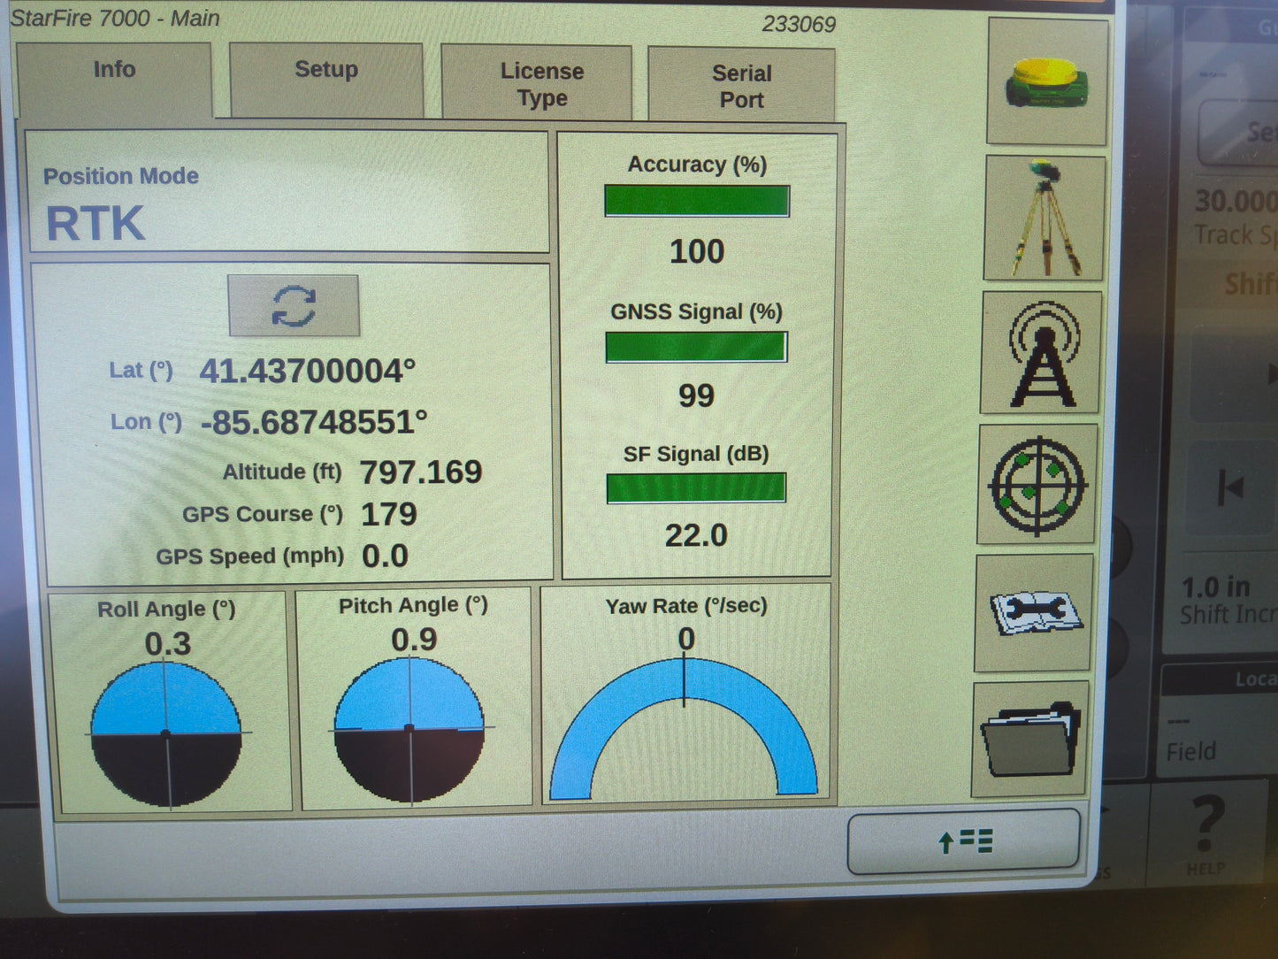This screenshot has height=959, width=1278.
Task: Toggle the lat/lon format refresh button
Action: (294, 306)
